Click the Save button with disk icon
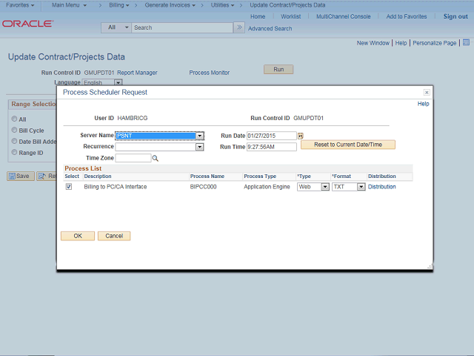474x356 pixels. coord(21,176)
